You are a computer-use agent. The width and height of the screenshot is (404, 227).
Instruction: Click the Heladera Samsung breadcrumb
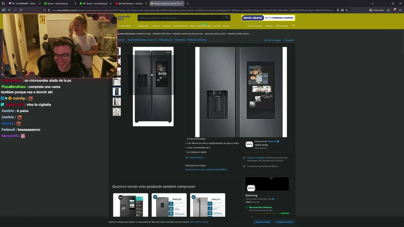(197, 40)
